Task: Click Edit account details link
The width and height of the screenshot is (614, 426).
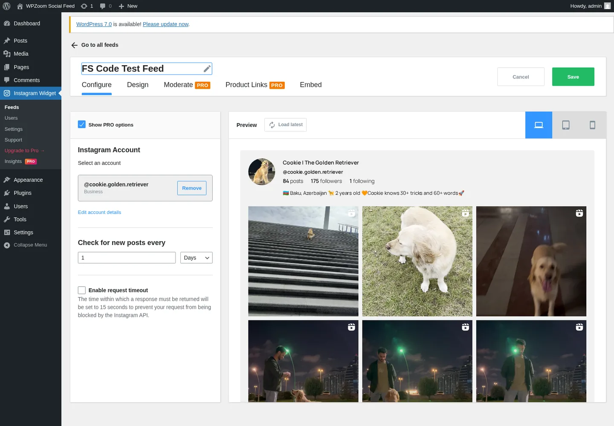Action: [x=99, y=212]
